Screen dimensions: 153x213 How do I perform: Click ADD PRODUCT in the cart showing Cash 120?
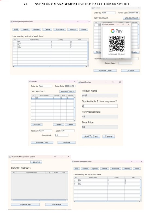(x=67, y=91)
